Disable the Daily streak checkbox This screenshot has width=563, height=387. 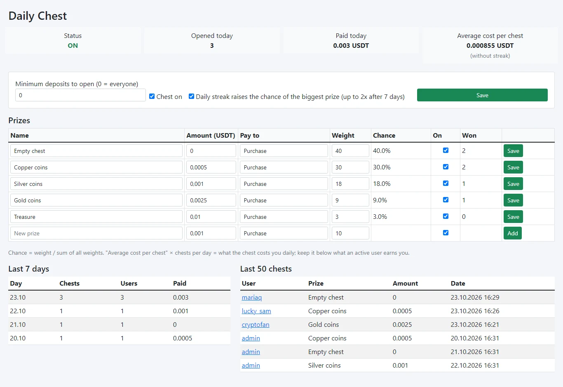[x=191, y=96]
